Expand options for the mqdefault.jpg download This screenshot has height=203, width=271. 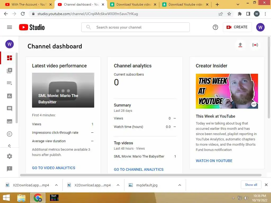tap(180, 185)
